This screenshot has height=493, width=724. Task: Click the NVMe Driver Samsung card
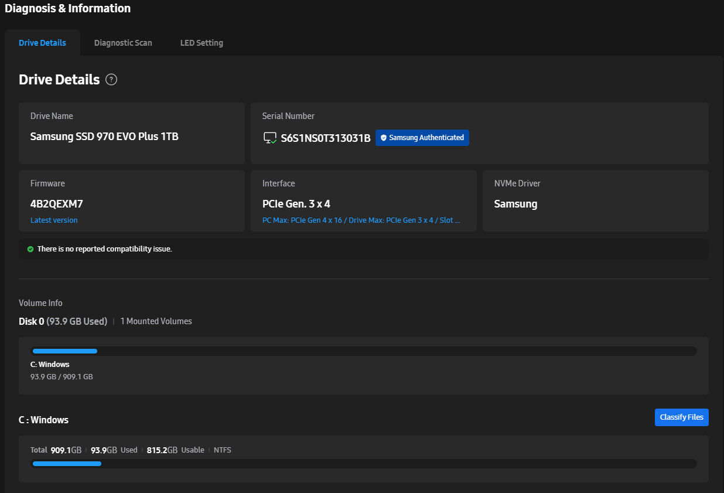pyautogui.click(x=596, y=200)
